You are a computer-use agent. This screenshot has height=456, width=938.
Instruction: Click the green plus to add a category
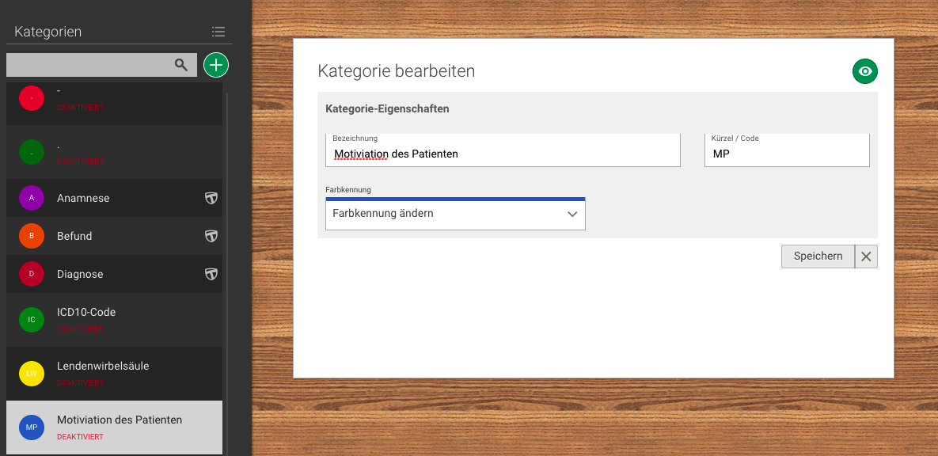point(215,65)
